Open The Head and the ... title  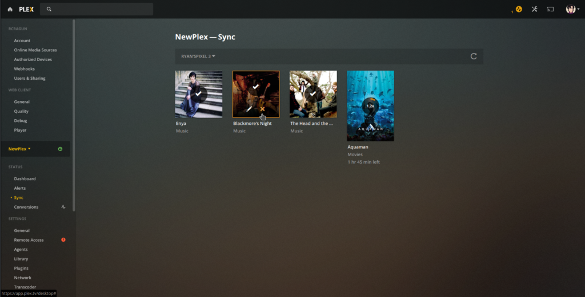coord(311,123)
